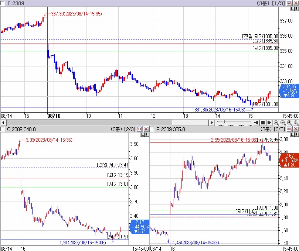Select the 2.17 current price tag on the call chart

click(x=140, y=227)
